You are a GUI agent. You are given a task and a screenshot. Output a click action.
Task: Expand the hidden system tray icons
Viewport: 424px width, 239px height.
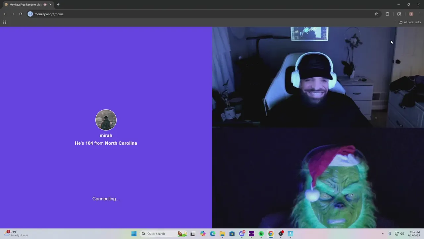point(383,234)
